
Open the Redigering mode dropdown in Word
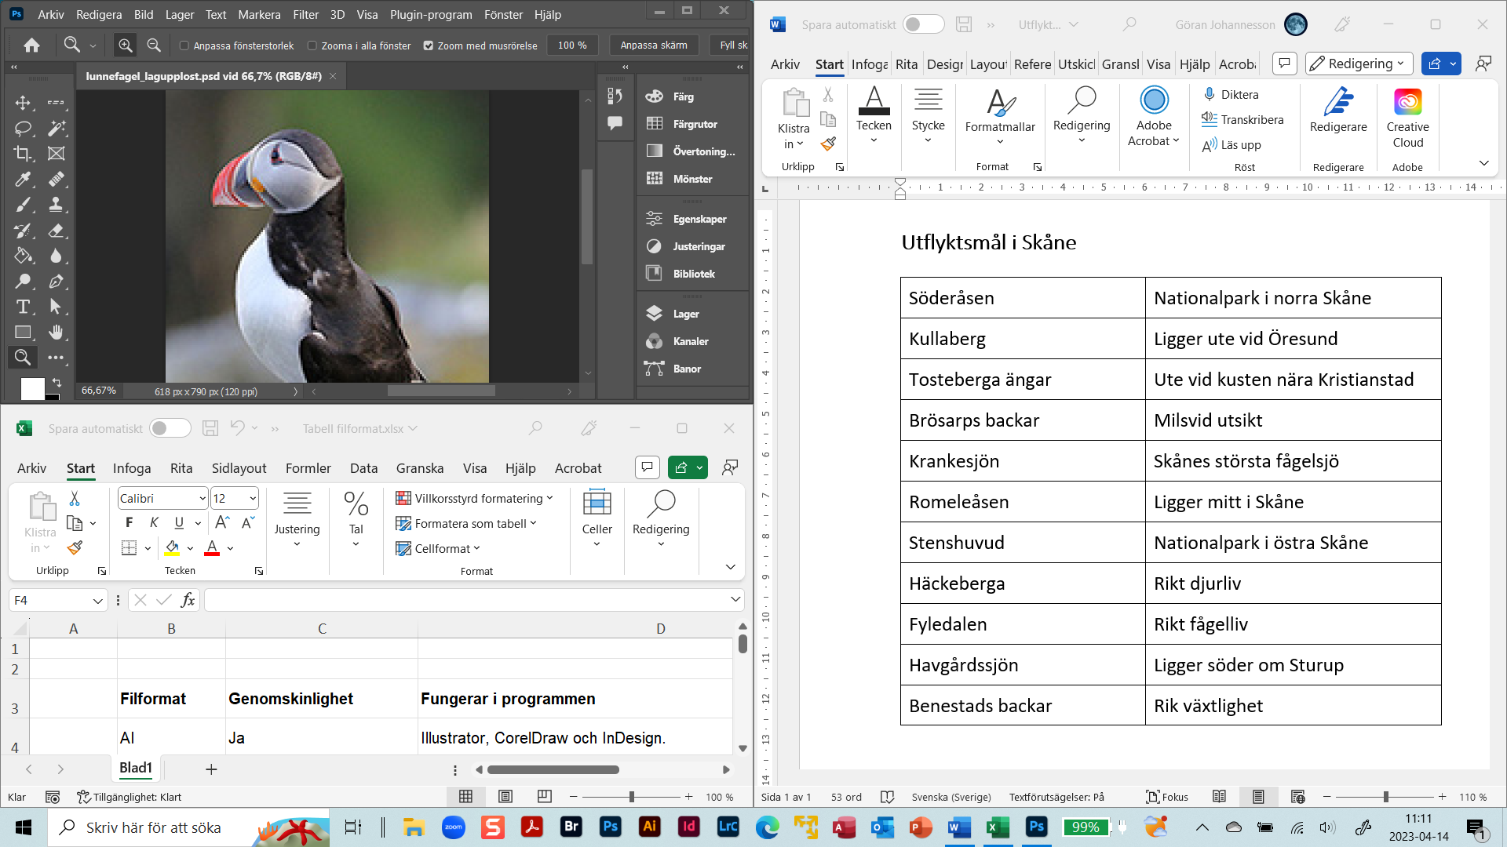pos(1359,64)
